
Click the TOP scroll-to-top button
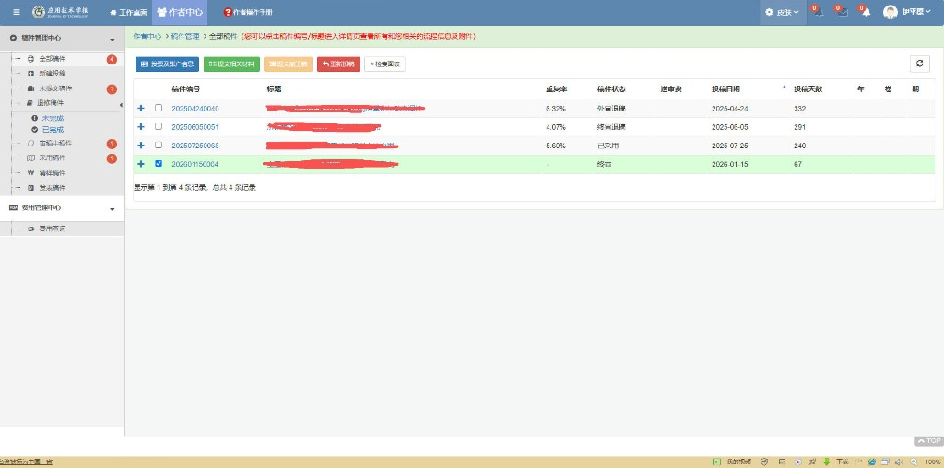click(928, 441)
